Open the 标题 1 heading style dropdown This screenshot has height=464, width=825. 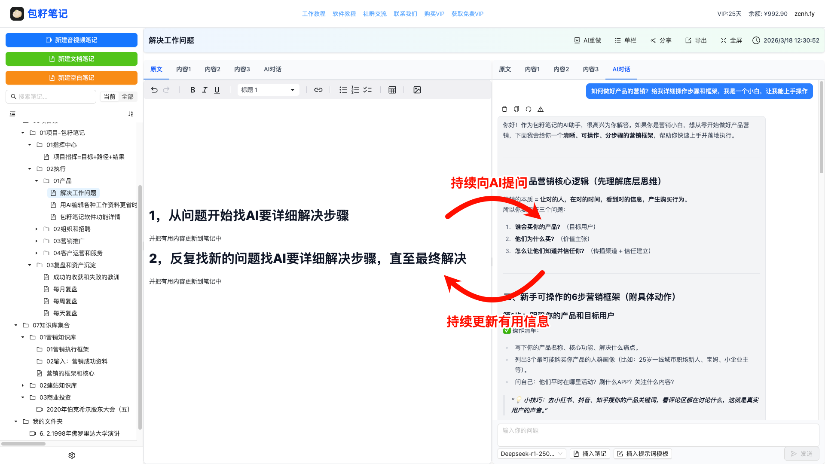point(268,90)
